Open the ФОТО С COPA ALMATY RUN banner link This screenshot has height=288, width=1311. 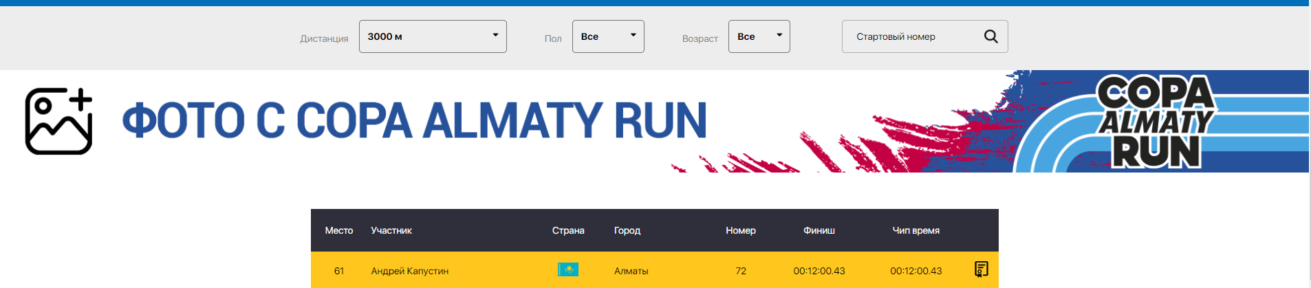pyautogui.click(x=414, y=121)
